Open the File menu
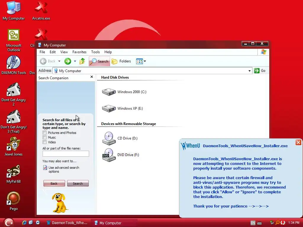 42,52
